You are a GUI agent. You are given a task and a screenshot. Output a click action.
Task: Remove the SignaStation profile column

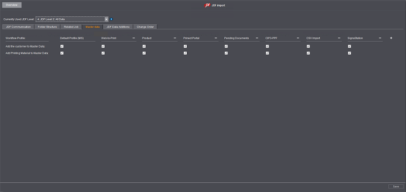[380, 38]
